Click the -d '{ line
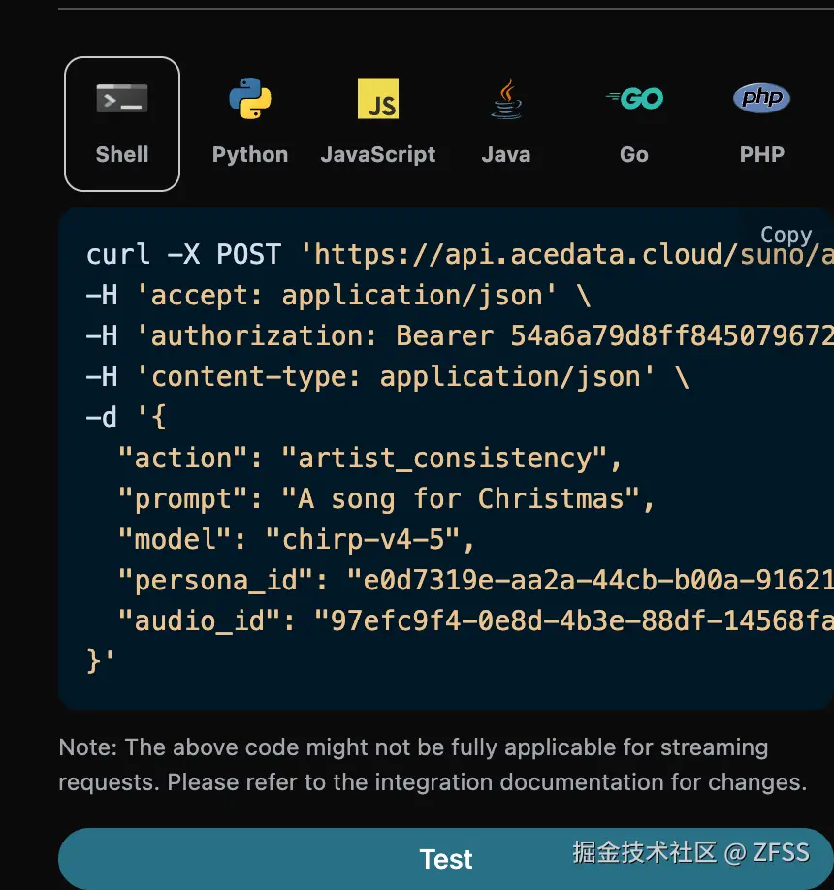The image size is (834, 890). (126, 417)
